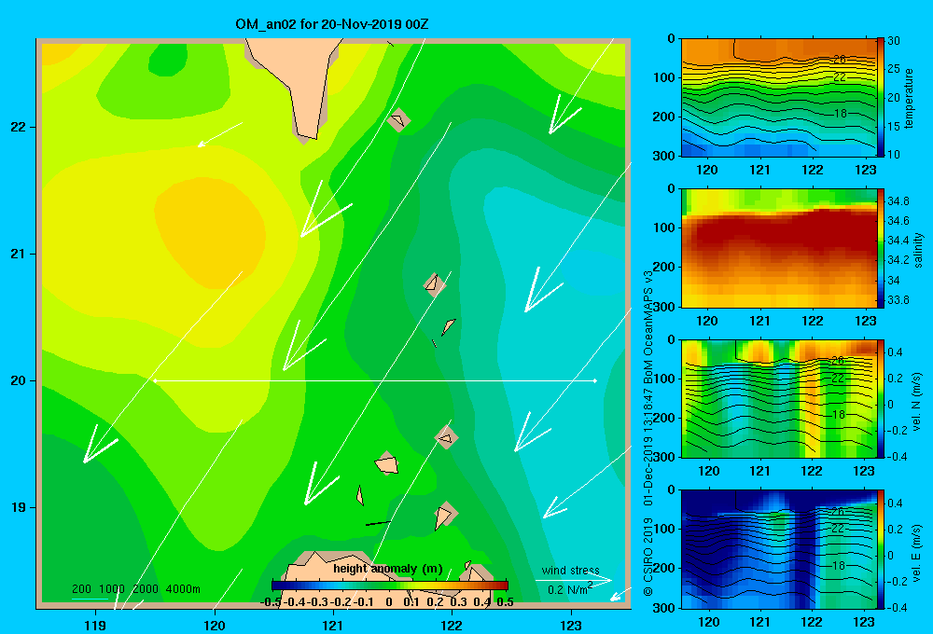Viewport: 933px width, 634px height.
Task: Click the '34.8' tick on the salinity scale
Action: click(x=898, y=201)
